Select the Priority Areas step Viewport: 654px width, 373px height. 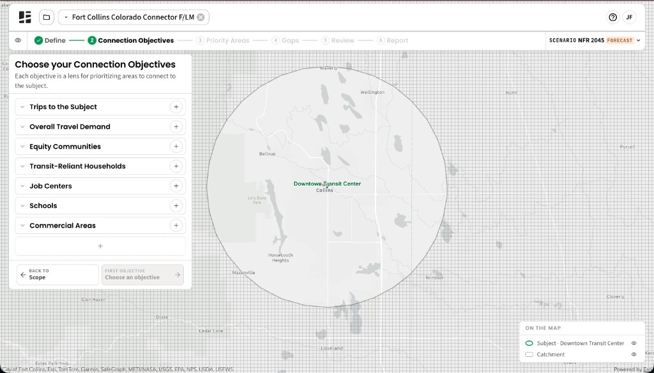click(223, 40)
